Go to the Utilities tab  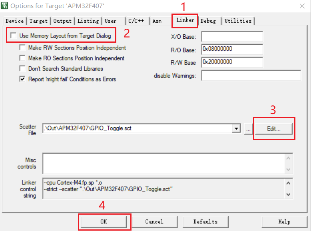(238, 21)
